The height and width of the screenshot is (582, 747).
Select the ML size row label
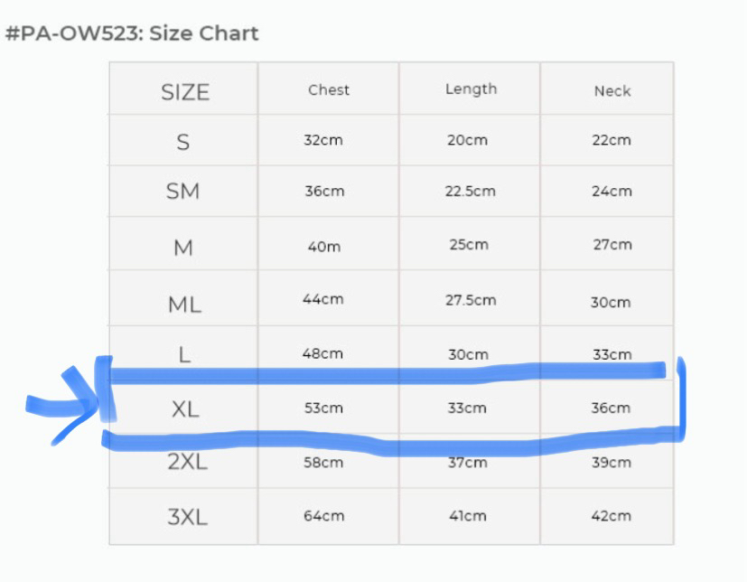[x=184, y=305]
